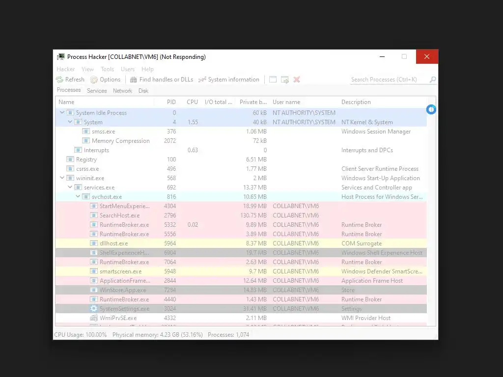Sort by the Name column header
503x377 pixels.
tap(105, 102)
